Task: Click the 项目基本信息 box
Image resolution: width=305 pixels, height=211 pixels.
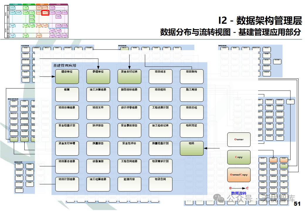Action: pyautogui.click(x=67, y=166)
